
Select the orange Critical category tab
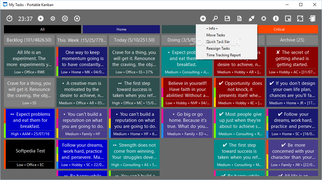point(279,29)
